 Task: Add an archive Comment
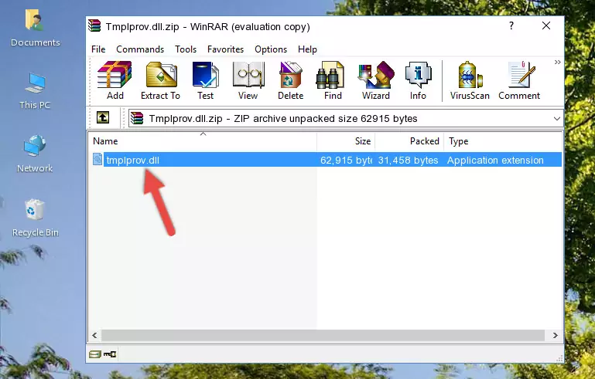coord(519,80)
